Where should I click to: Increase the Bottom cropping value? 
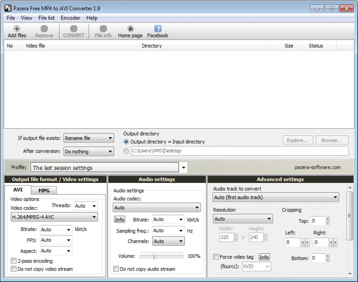click(x=328, y=256)
